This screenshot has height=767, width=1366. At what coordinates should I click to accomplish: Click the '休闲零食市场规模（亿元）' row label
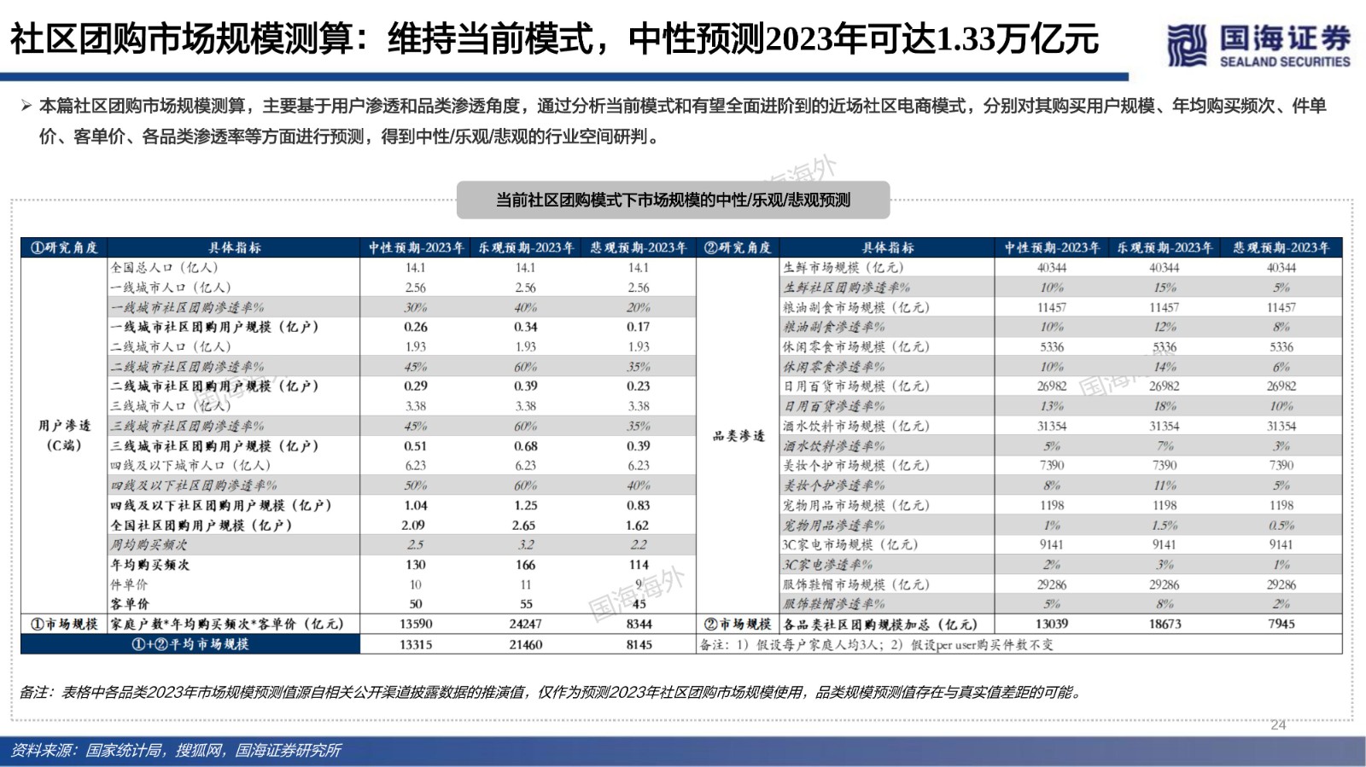pos(856,346)
